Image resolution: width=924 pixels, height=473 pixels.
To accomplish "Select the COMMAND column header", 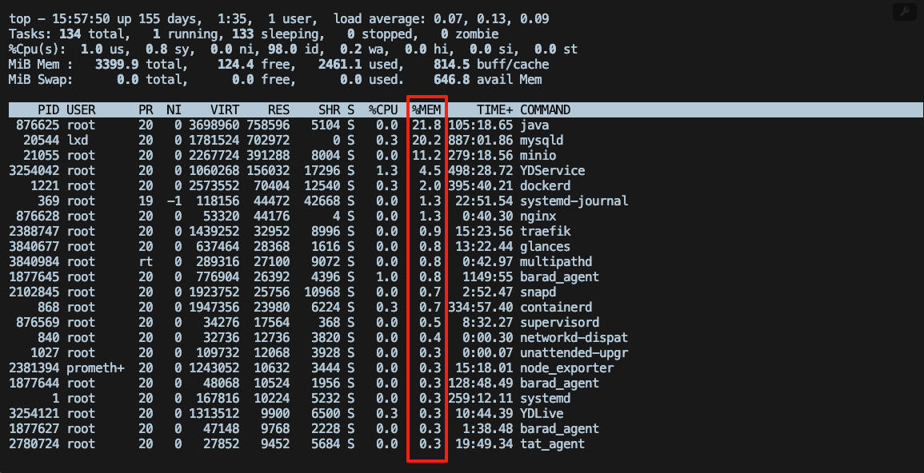I will coord(544,109).
